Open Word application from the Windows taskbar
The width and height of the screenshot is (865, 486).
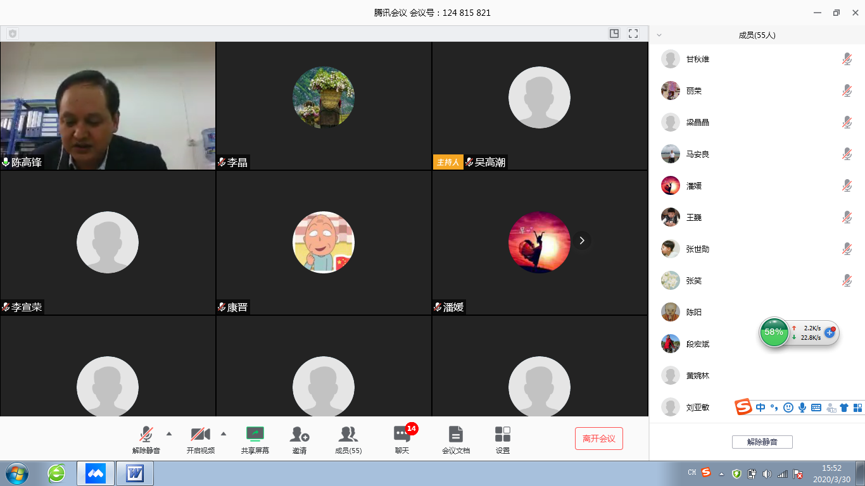click(x=135, y=473)
